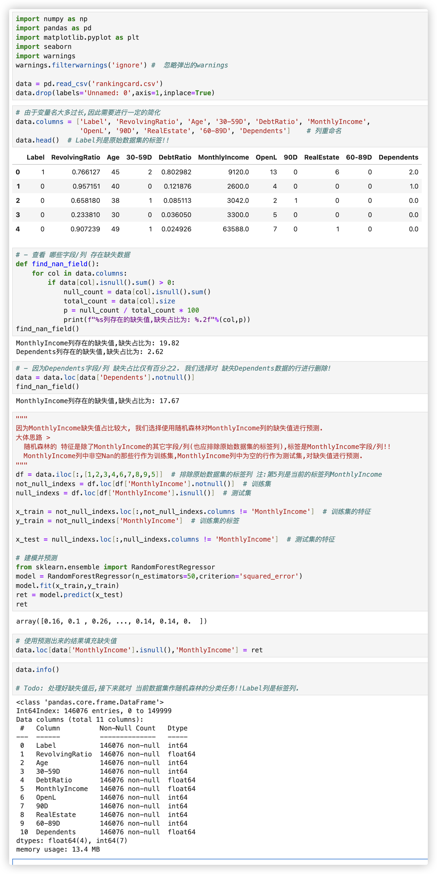
Task: Click the Dependents column header in table
Action: pos(398,158)
